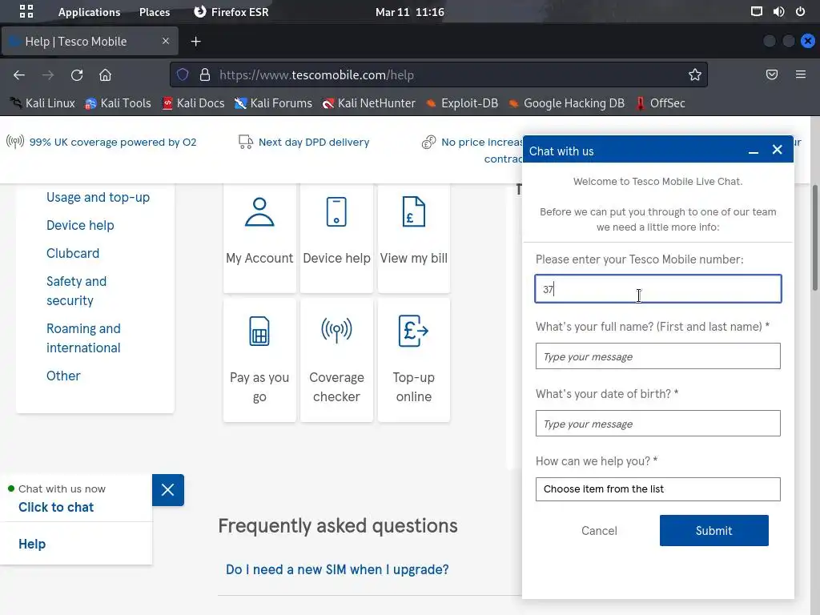Click the Click to chat link

tap(56, 507)
